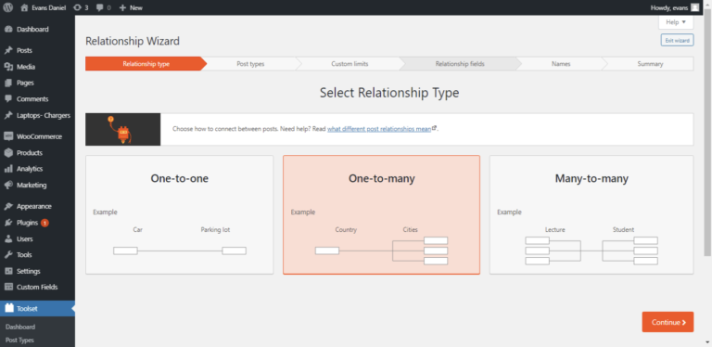
Task: Click the Users person icon
Action: 8,238
